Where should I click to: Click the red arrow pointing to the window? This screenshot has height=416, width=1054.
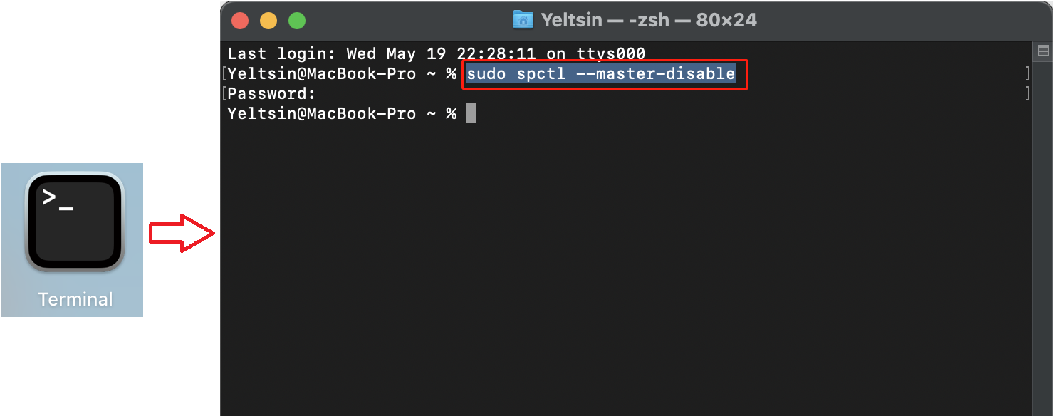pos(182,233)
